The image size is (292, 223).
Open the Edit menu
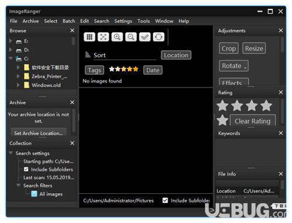85,21
